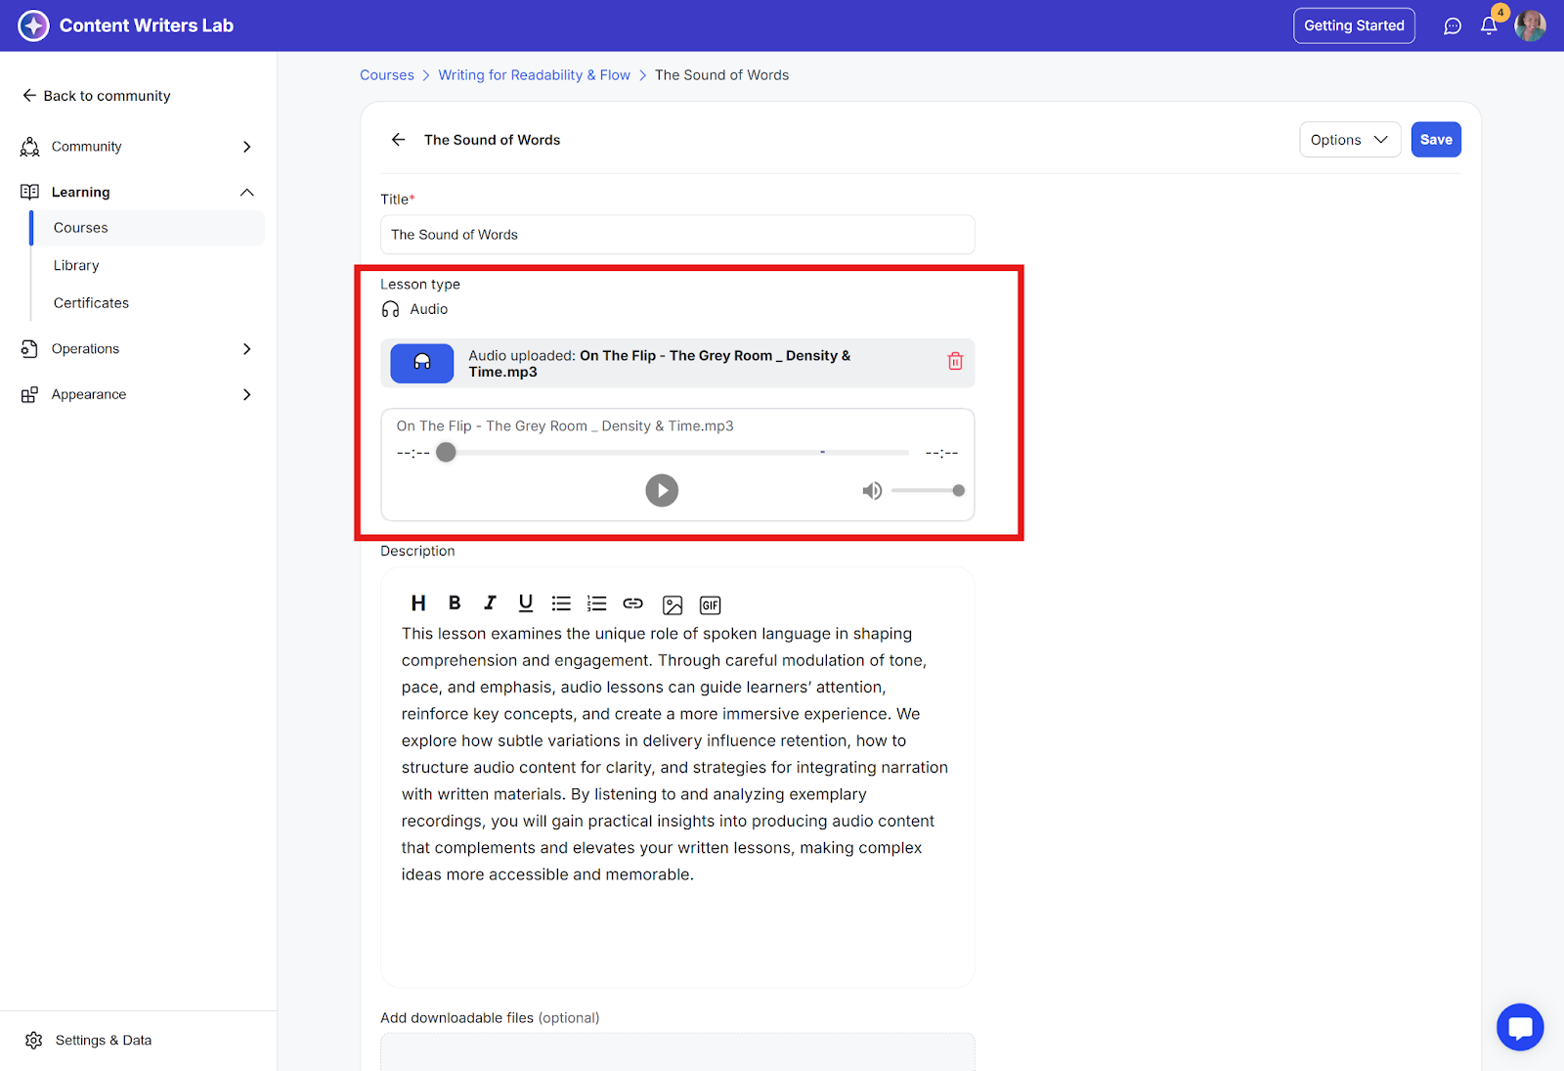Click the audio progress seek bar

677,452
